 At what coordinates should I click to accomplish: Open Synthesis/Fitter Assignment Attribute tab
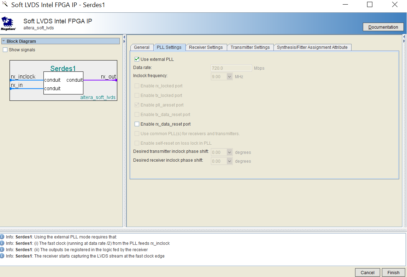point(312,47)
